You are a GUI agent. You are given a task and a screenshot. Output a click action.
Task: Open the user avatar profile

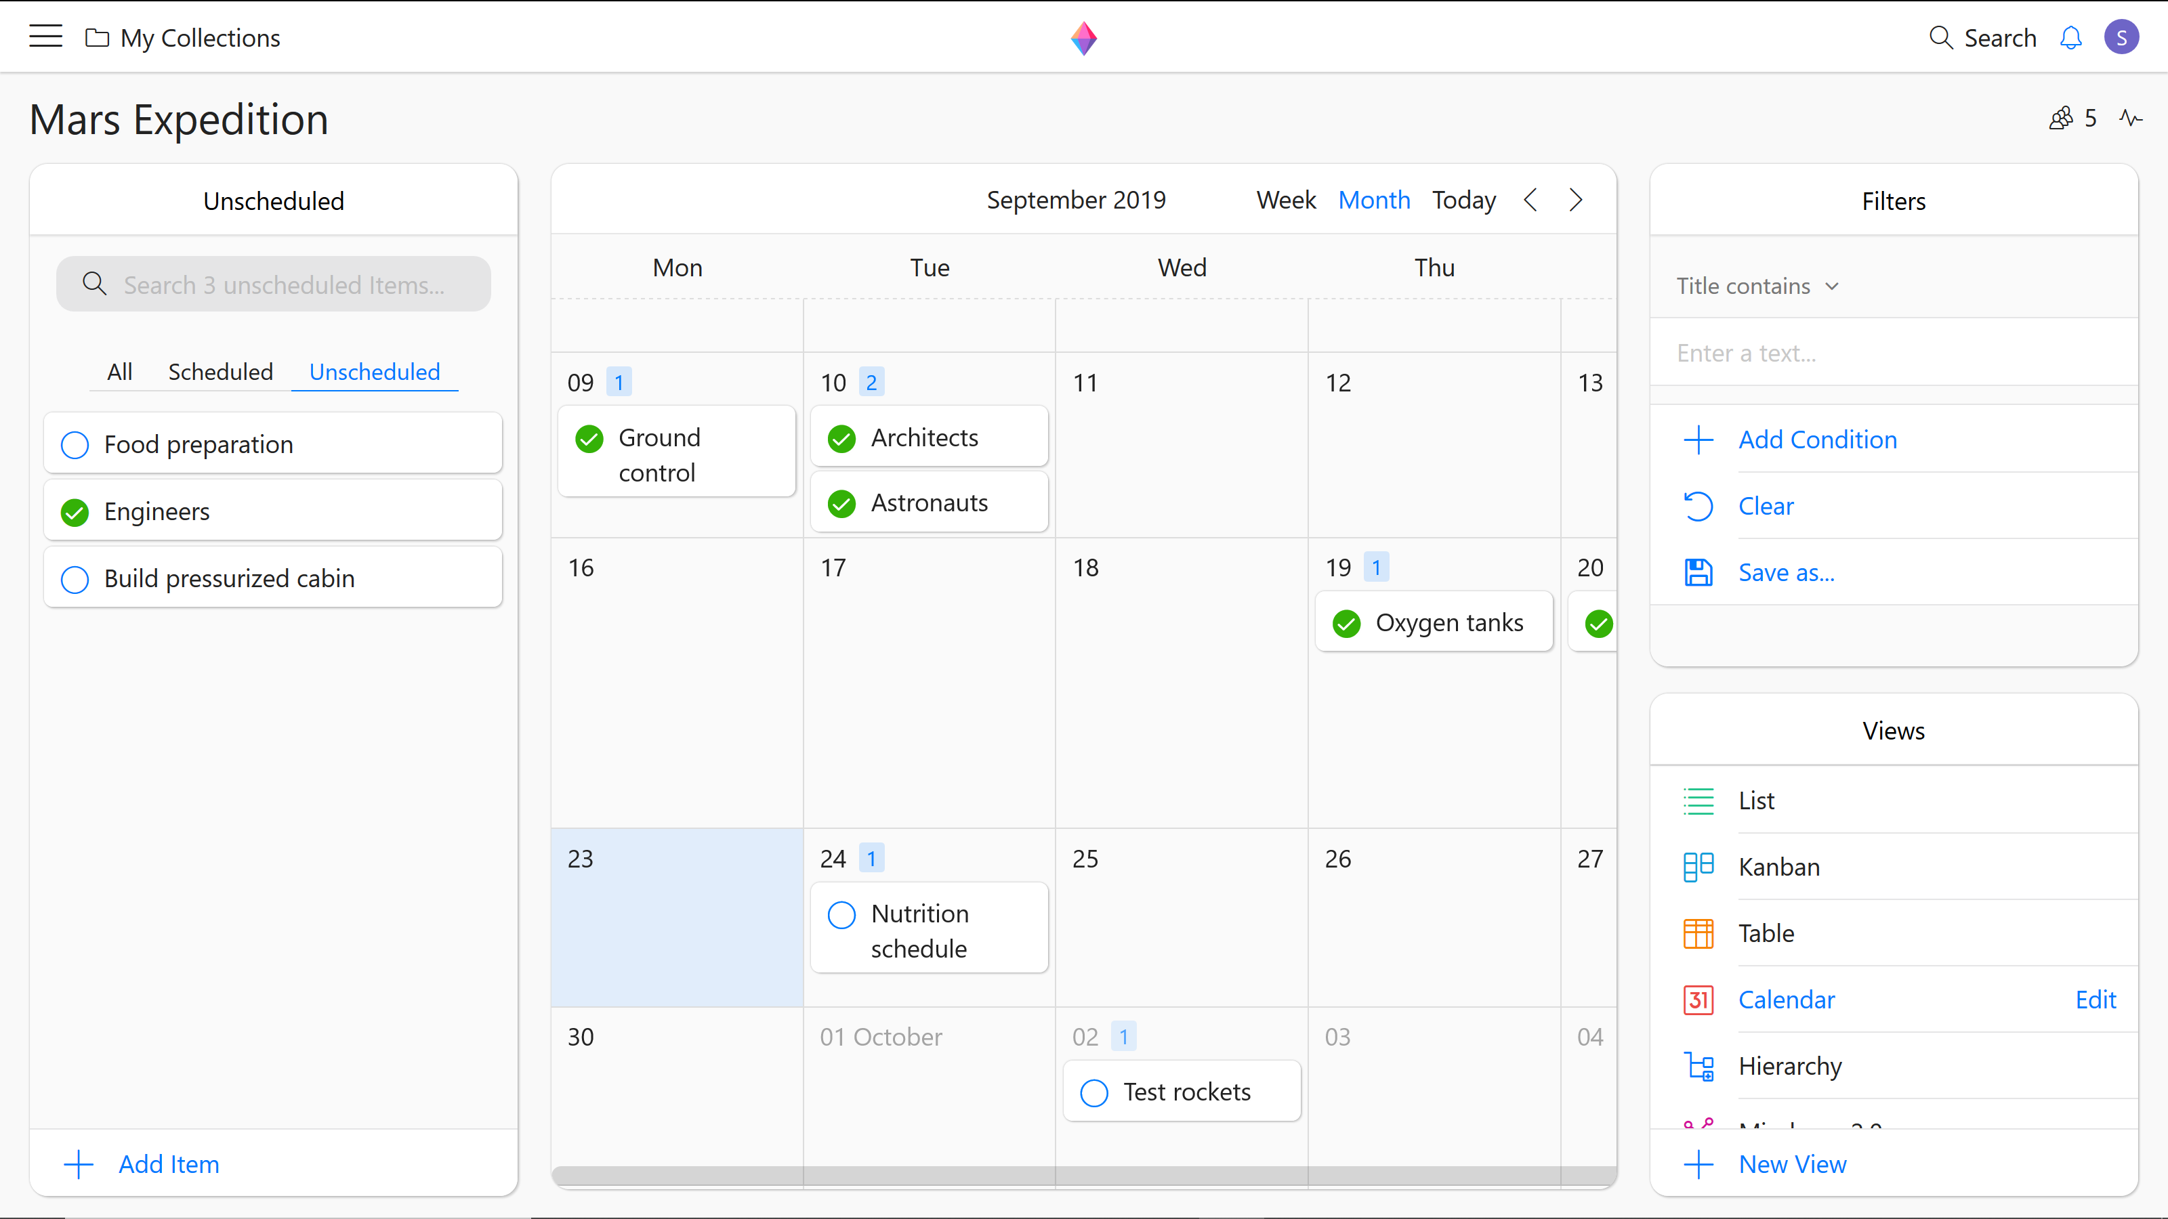(2121, 38)
